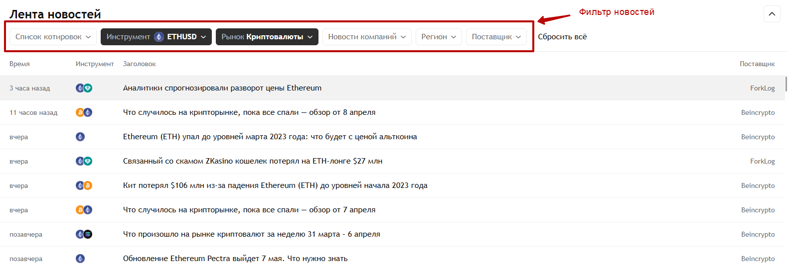Click the news list vertical scrollbar thumb
This screenshot has width=788, height=269.
(x=786, y=84)
